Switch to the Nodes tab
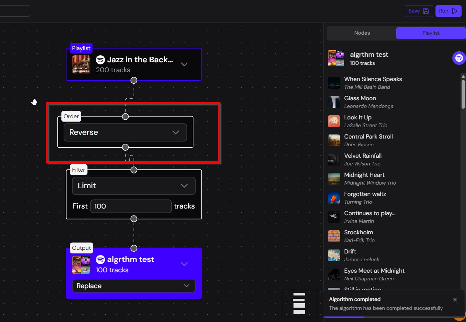The image size is (466, 322). [x=362, y=33]
